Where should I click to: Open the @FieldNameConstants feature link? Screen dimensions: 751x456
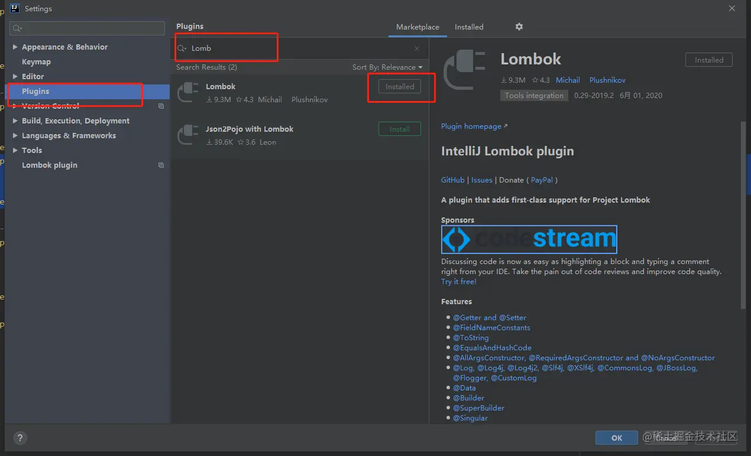click(x=491, y=328)
